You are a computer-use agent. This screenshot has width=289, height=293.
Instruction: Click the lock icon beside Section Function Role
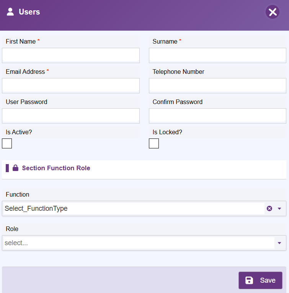[15, 168]
